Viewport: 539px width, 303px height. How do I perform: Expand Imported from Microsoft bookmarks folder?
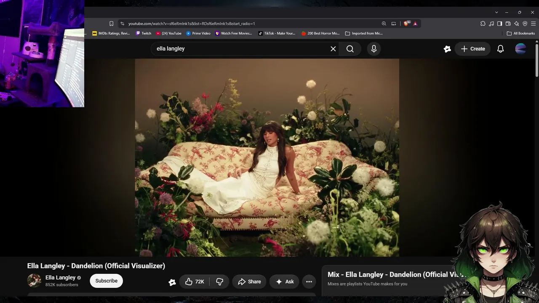click(364, 33)
